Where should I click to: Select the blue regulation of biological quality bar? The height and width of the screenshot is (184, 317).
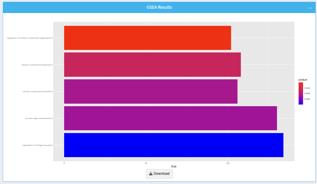(173, 145)
